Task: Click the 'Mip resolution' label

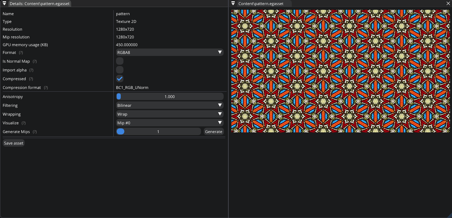Action: pos(16,37)
